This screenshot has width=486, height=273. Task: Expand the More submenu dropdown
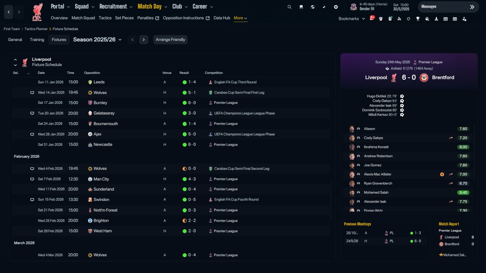pos(241,18)
